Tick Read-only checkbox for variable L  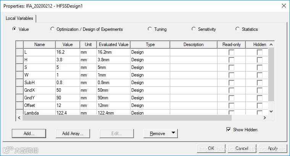[231, 52]
